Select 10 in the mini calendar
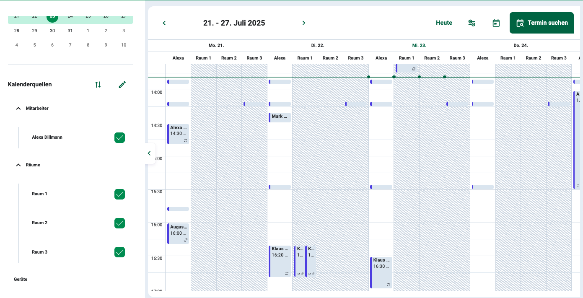This screenshot has width=583, height=298. point(124,45)
